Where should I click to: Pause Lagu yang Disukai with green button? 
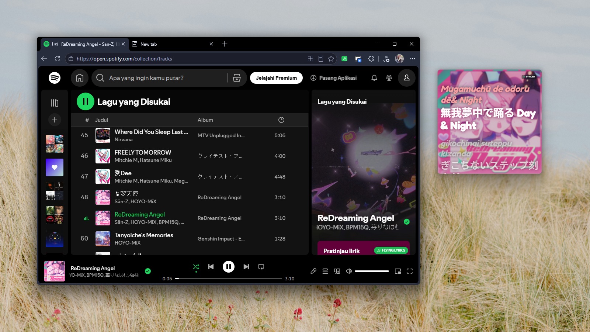tap(86, 101)
